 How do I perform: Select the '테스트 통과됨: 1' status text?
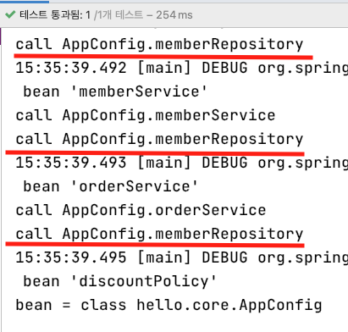click(55, 14)
